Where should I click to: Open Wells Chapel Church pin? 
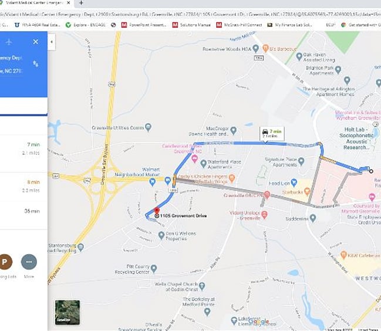(x=202, y=286)
